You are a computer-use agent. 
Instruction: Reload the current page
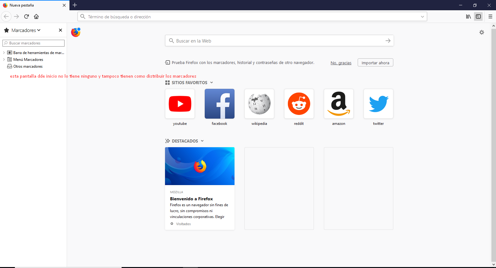pos(27,16)
